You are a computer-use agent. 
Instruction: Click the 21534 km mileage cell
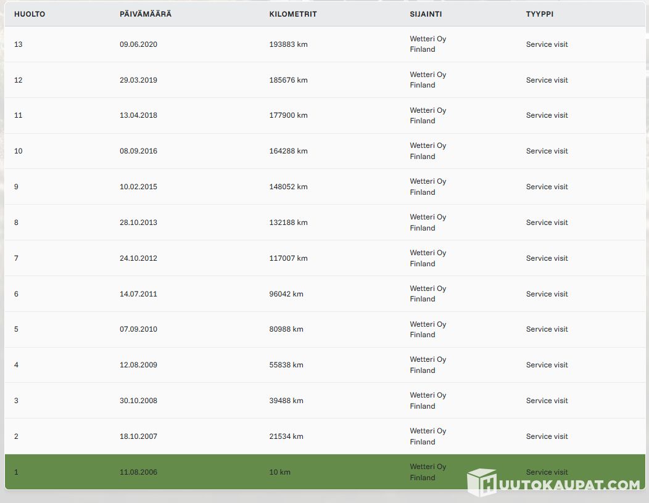pos(286,436)
